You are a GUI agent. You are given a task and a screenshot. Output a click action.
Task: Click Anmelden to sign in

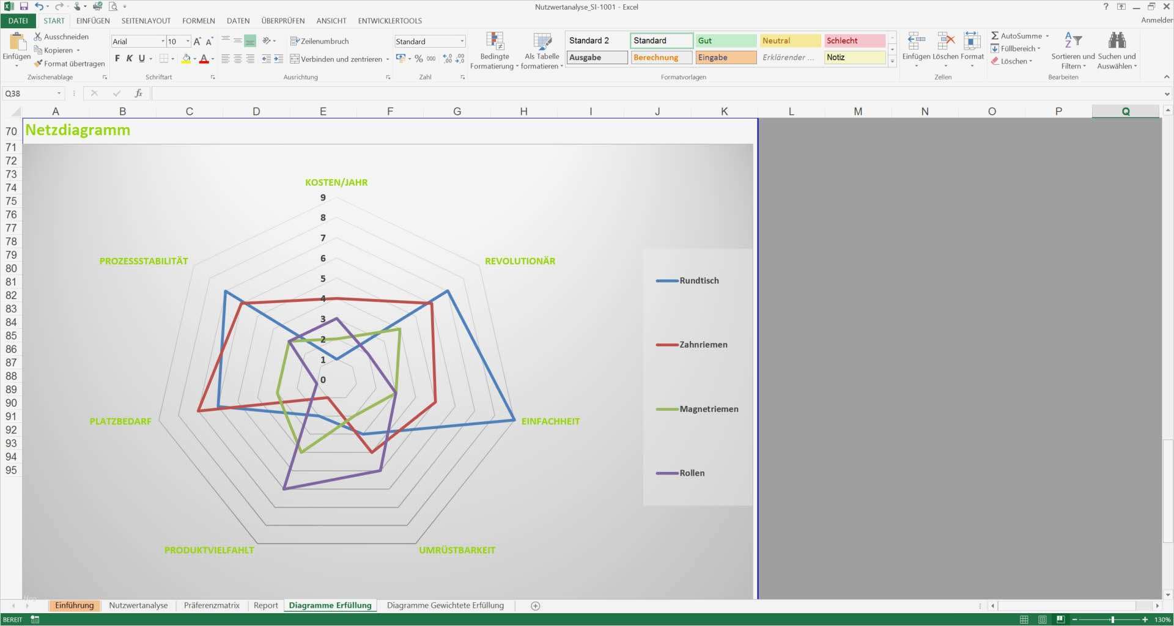point(1157,20)
